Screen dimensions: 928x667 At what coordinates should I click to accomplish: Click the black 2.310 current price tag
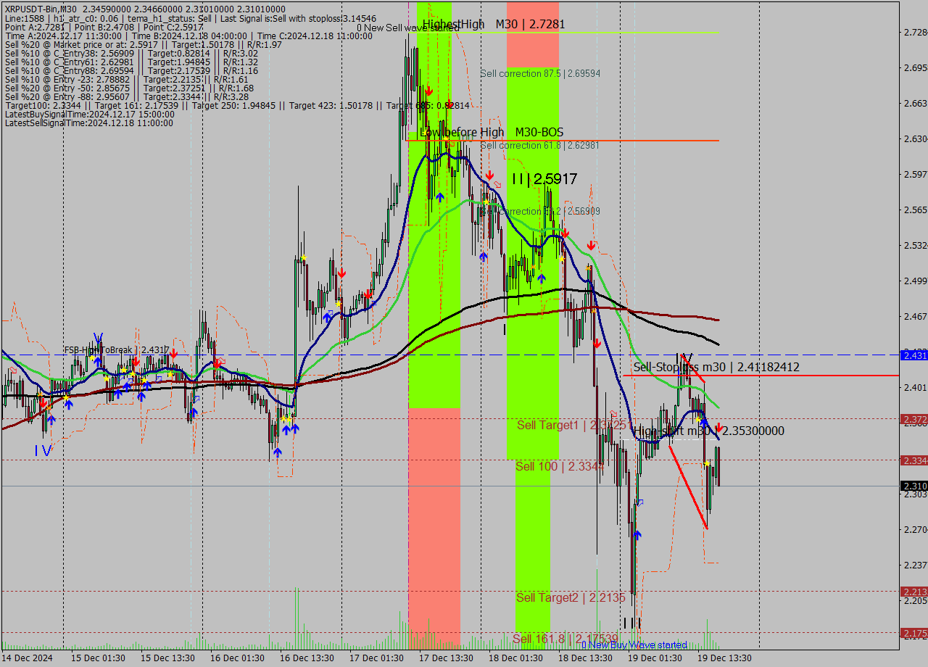pos(913,486)
